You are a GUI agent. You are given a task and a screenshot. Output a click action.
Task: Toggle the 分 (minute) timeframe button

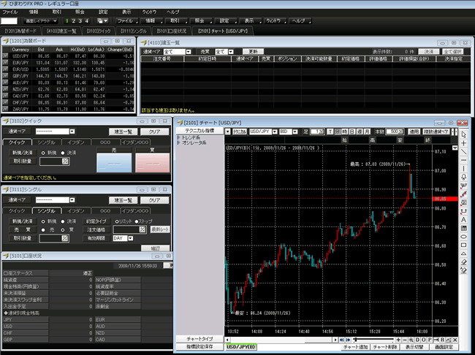point(337,131)
